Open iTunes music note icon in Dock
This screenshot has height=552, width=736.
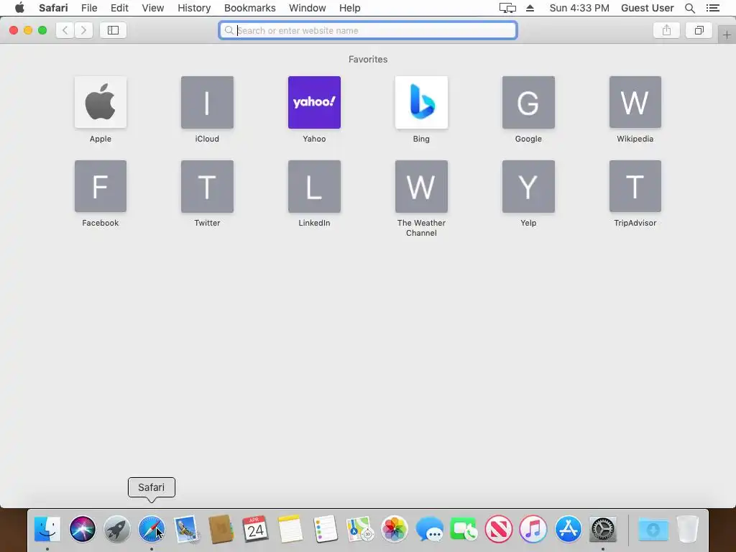533,529
